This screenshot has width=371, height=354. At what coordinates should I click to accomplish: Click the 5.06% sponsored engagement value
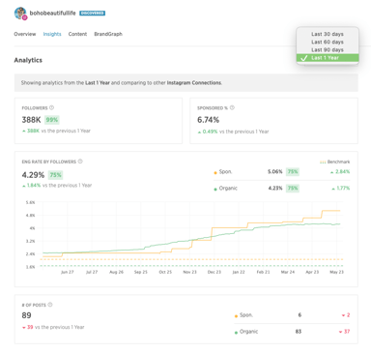[x=274, y=172]
